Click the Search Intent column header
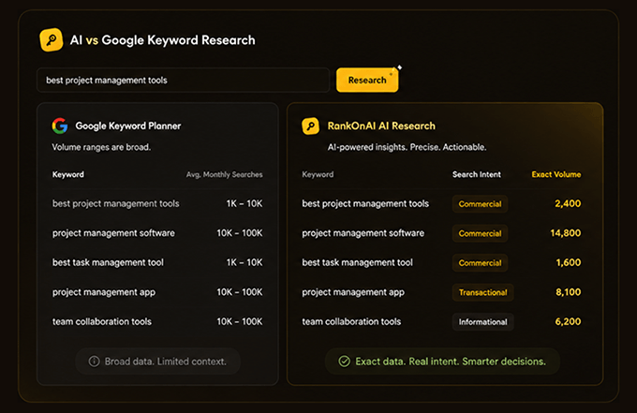 click(x=477, y=174)
